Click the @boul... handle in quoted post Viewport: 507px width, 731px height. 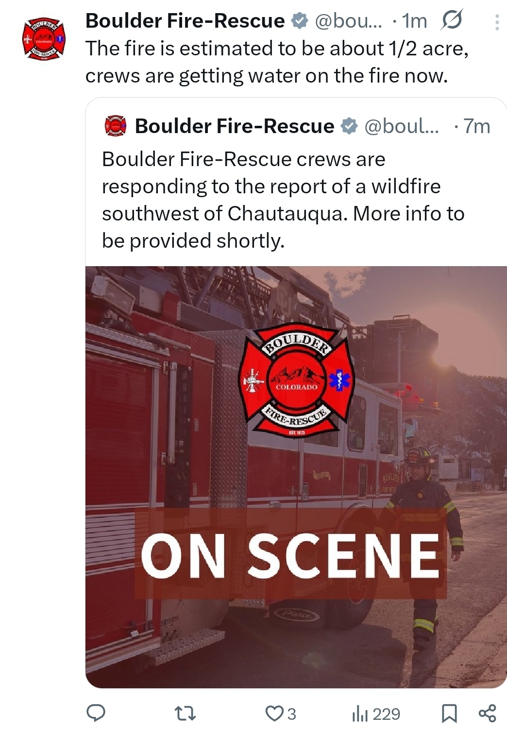click(401, 126)
